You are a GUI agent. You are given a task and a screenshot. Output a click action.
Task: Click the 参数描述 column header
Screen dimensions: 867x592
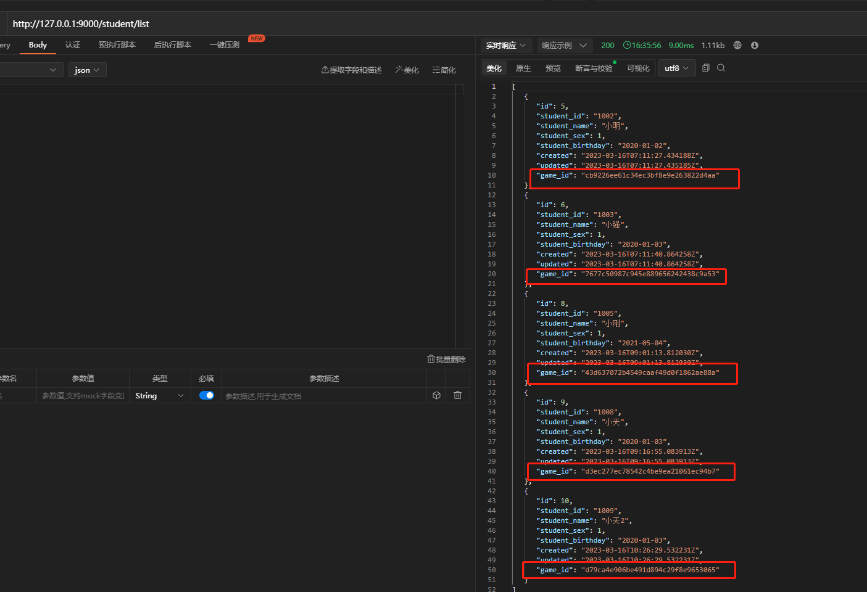tap(325, 378)
